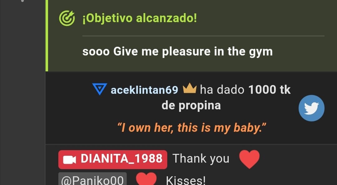The height and width of the screenshot is (185, 337).
Task: Click the camera icon in DIANITA_1988 badge
Action: coord(69,160)
